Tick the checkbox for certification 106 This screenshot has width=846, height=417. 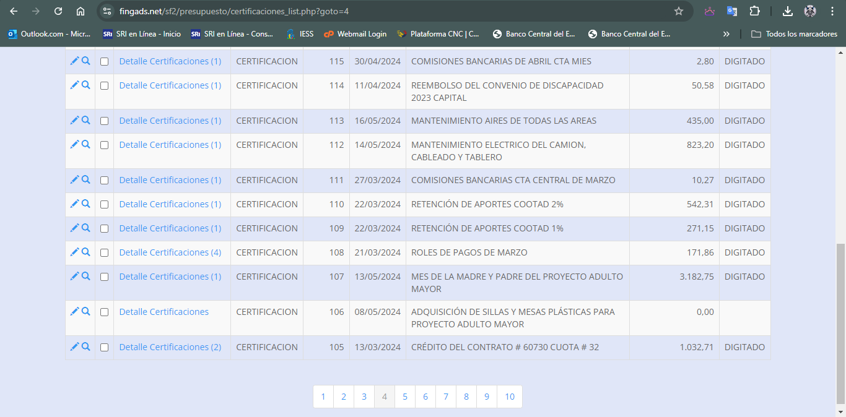[104, 312]
